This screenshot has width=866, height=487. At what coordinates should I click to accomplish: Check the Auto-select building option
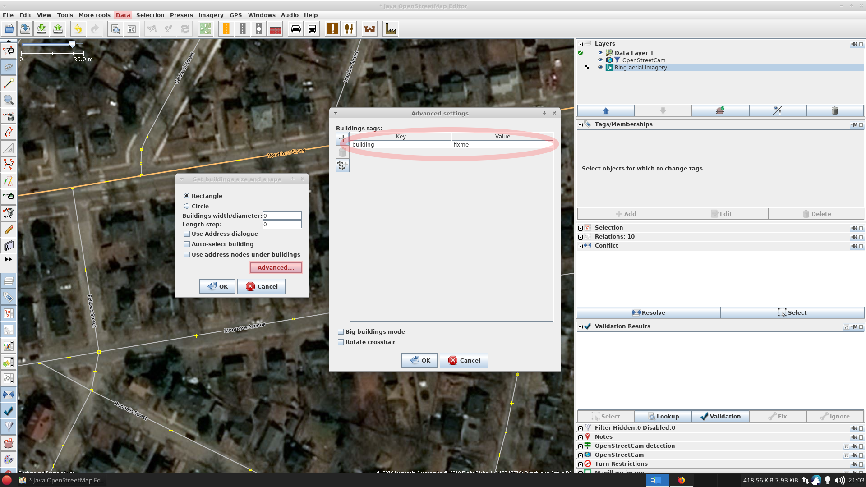pos(187,244)
